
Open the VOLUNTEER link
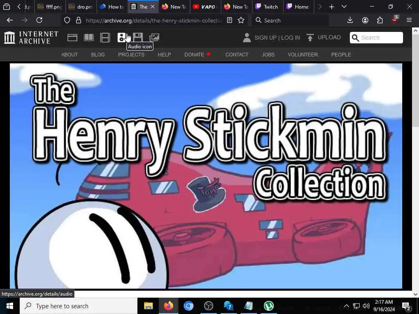pos(303,54)
